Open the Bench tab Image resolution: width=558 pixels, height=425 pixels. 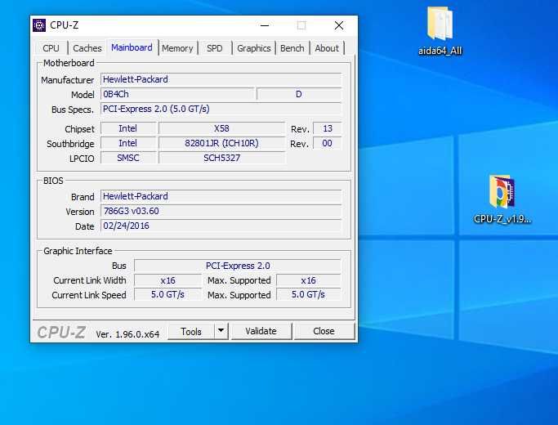tap(292, 48)
